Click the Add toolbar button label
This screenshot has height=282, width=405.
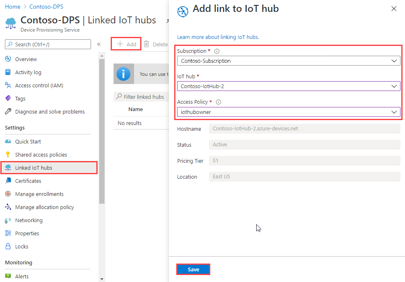point(131,44)
